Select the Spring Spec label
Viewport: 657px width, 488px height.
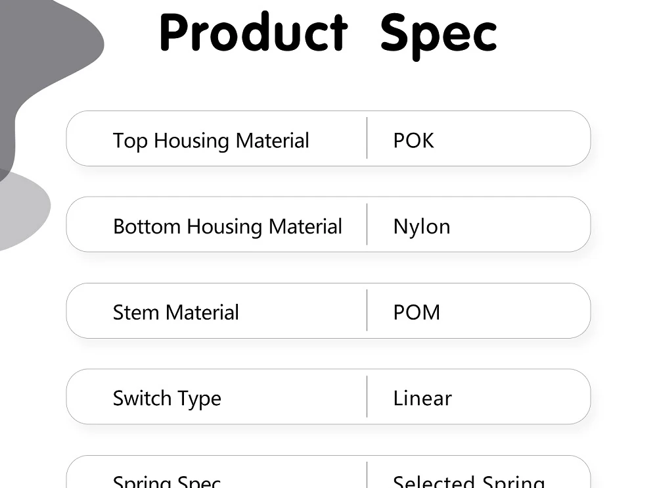click(x=167, y=481)
